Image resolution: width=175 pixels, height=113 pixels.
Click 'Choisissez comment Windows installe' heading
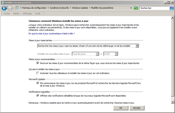[x=58, y=21]
